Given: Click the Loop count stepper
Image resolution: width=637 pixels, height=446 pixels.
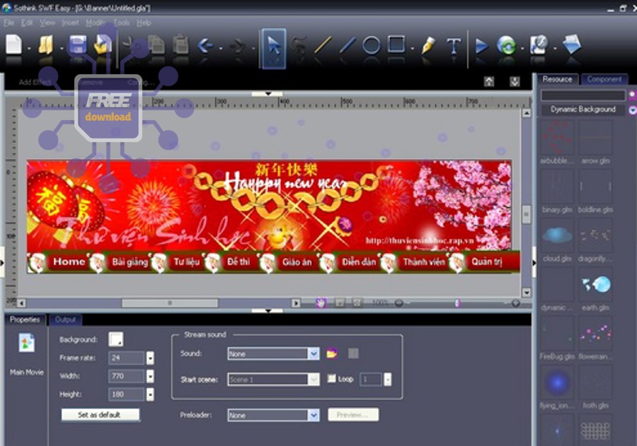Looking at the screenshot, I should point(388,380).
